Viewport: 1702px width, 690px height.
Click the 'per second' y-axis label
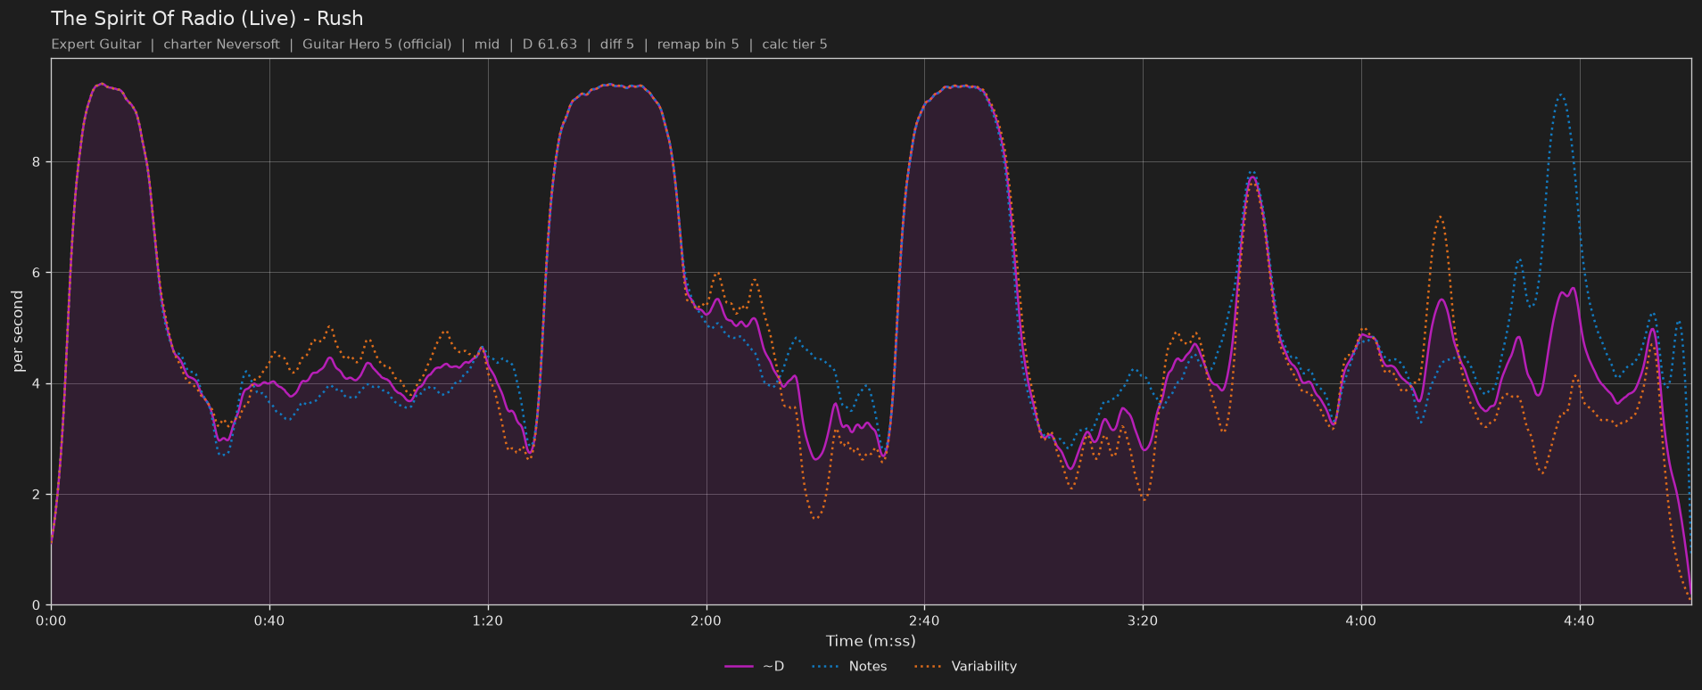18,332
